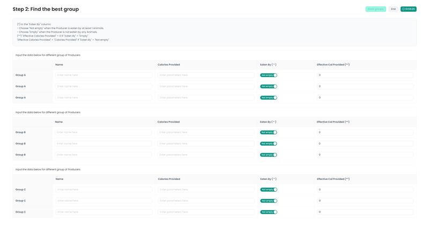Focus Name field in first Group C row
The height and width of the screenshot is (241, 429).
[104, 190]
